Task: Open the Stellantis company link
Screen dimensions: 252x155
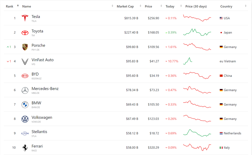Action: pyautogui.click(x=39, y=132)
